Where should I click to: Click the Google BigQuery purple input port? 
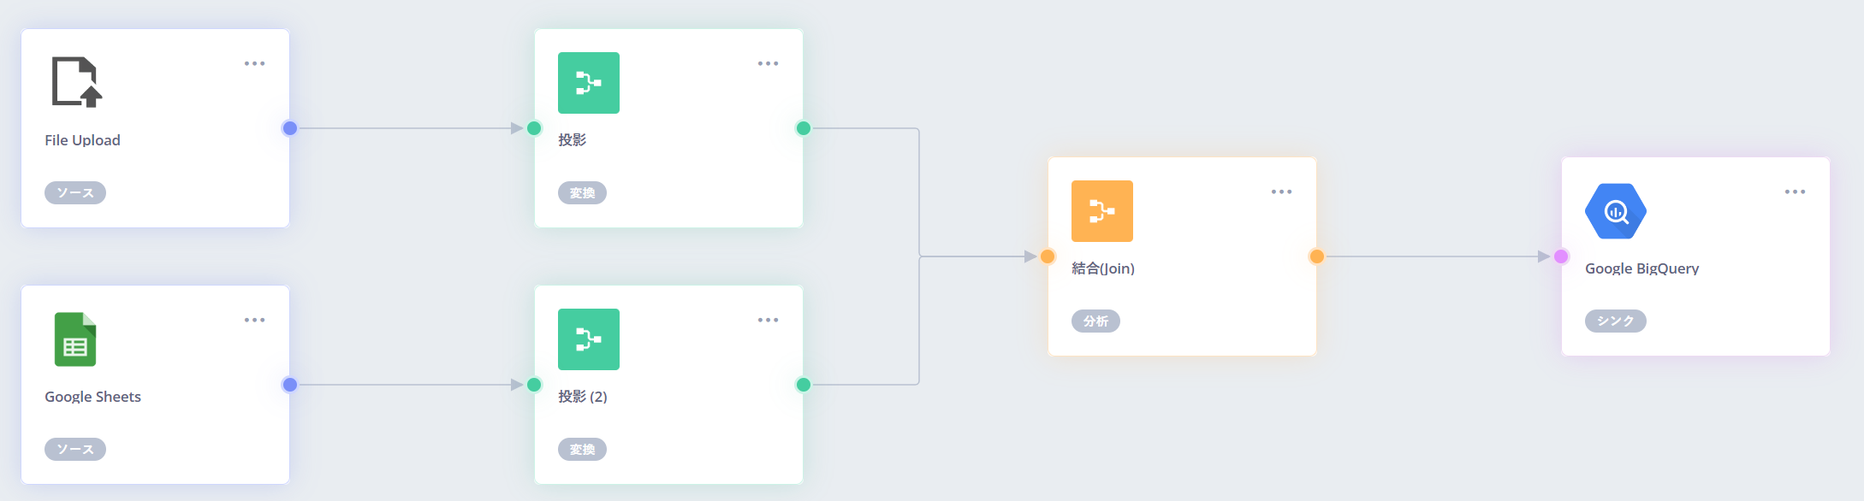pyautogui.click(x=1561, y=256)
